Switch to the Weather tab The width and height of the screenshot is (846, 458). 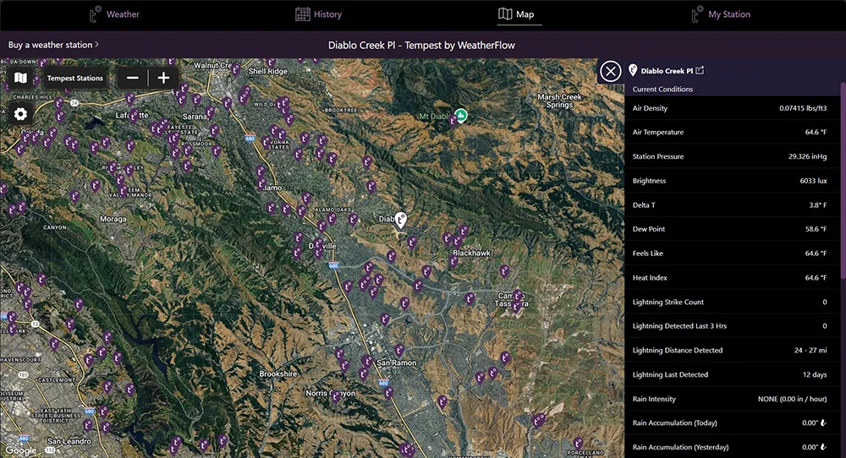115,14
